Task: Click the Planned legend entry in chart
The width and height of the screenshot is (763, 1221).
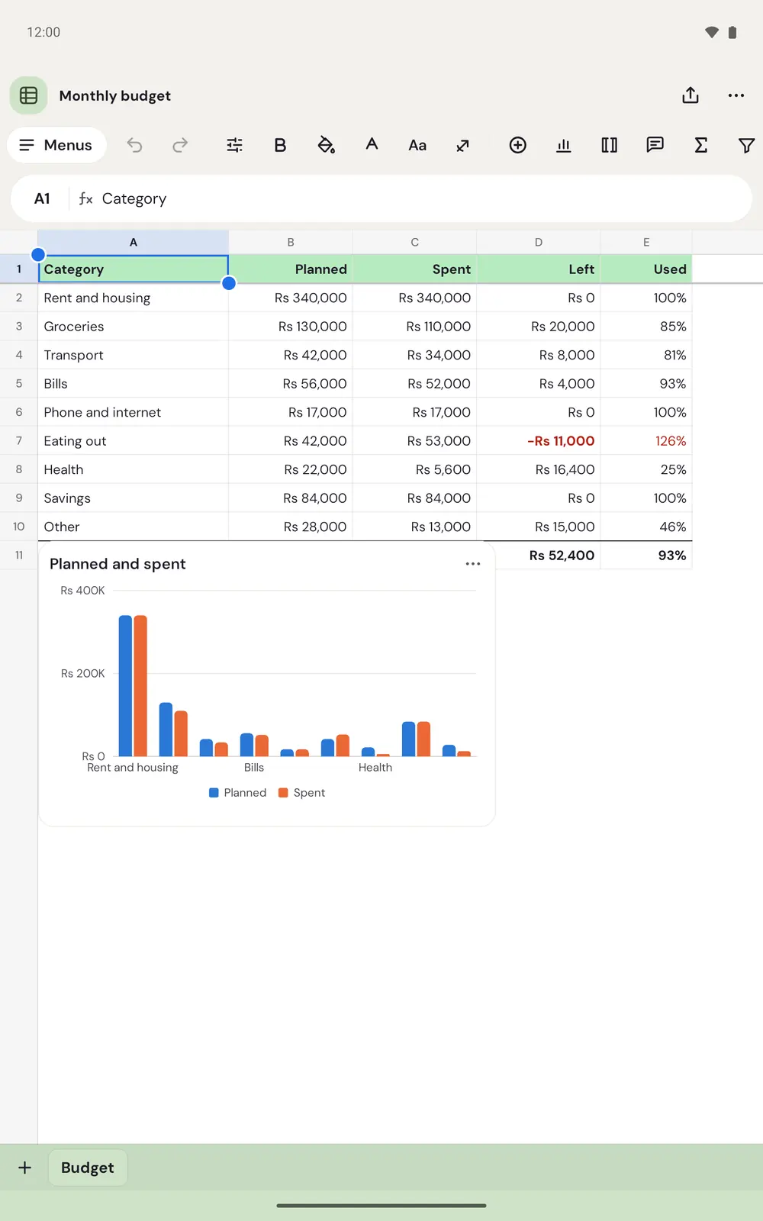Action: click(x=238, y=793)
